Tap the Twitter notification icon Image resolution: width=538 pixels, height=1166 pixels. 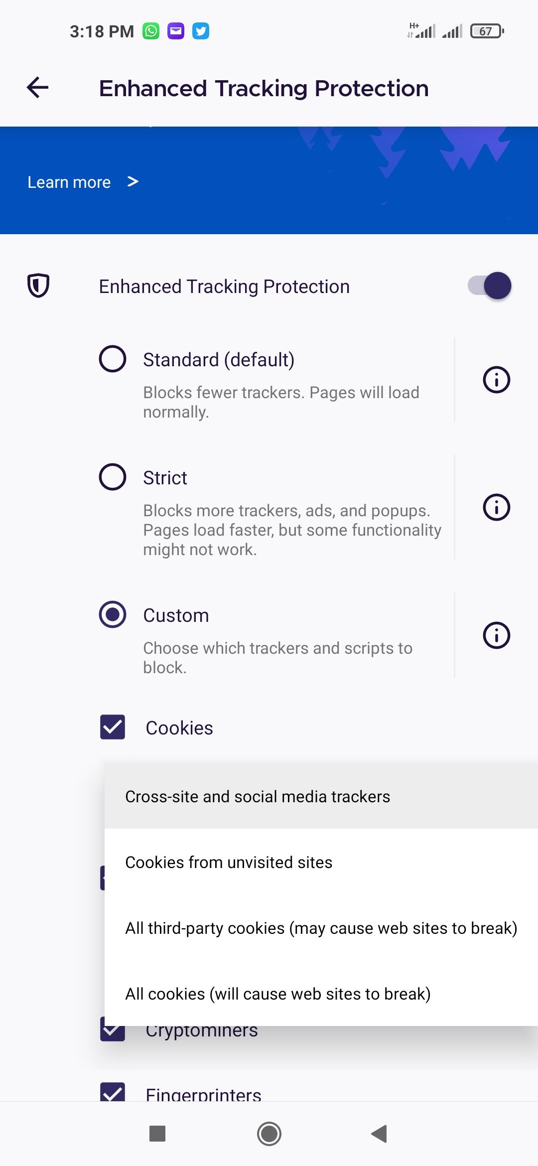(201, 30)
